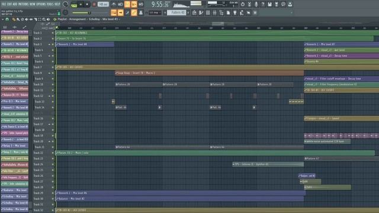This screenshot has height=213, width=379.
Task: Open the Piano roll view icon
Action: coord(201,12)
